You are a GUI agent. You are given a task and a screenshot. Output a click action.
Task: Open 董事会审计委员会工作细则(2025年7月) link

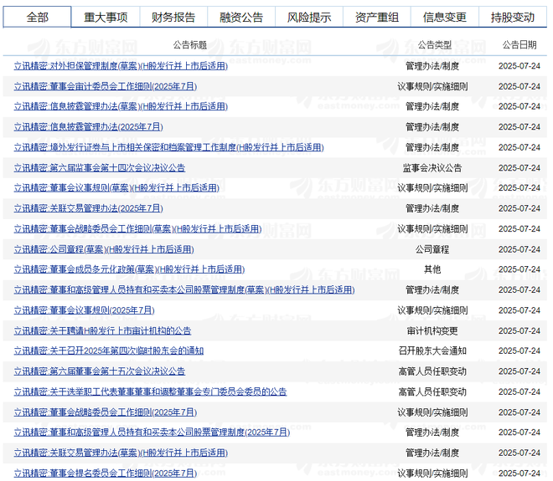(x=105, y=86)
